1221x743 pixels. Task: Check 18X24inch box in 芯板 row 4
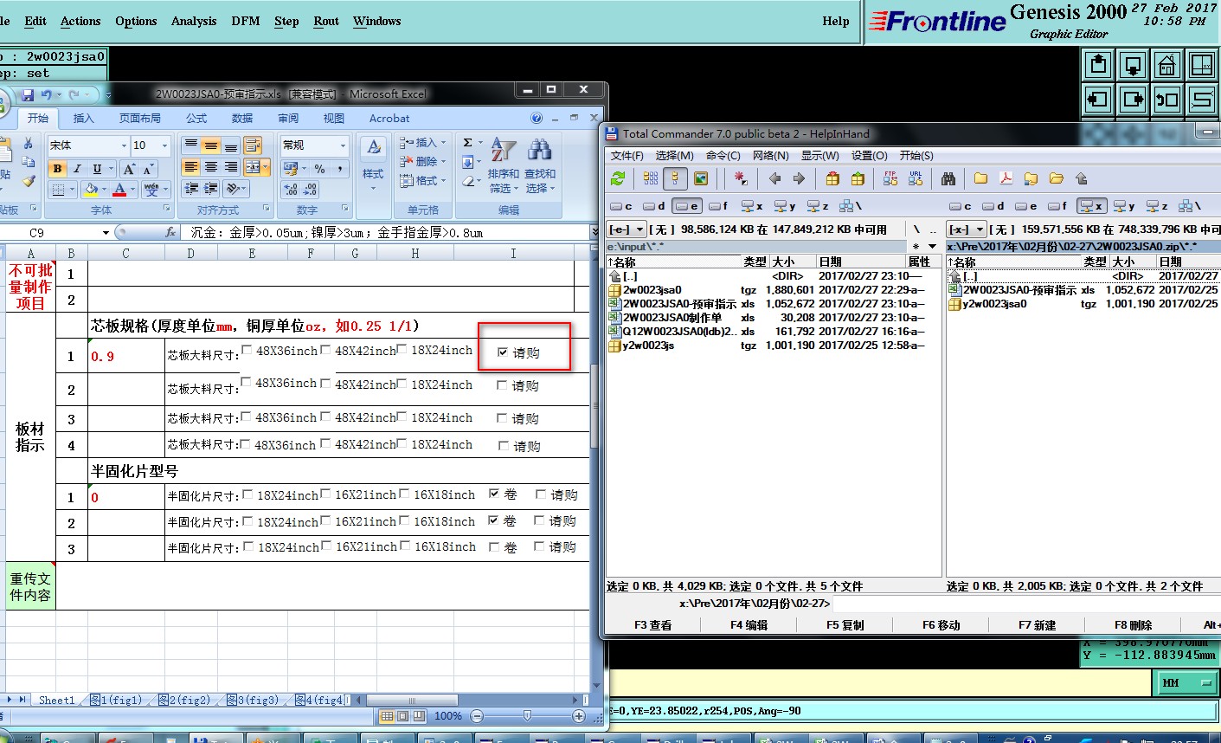point(402,443)
